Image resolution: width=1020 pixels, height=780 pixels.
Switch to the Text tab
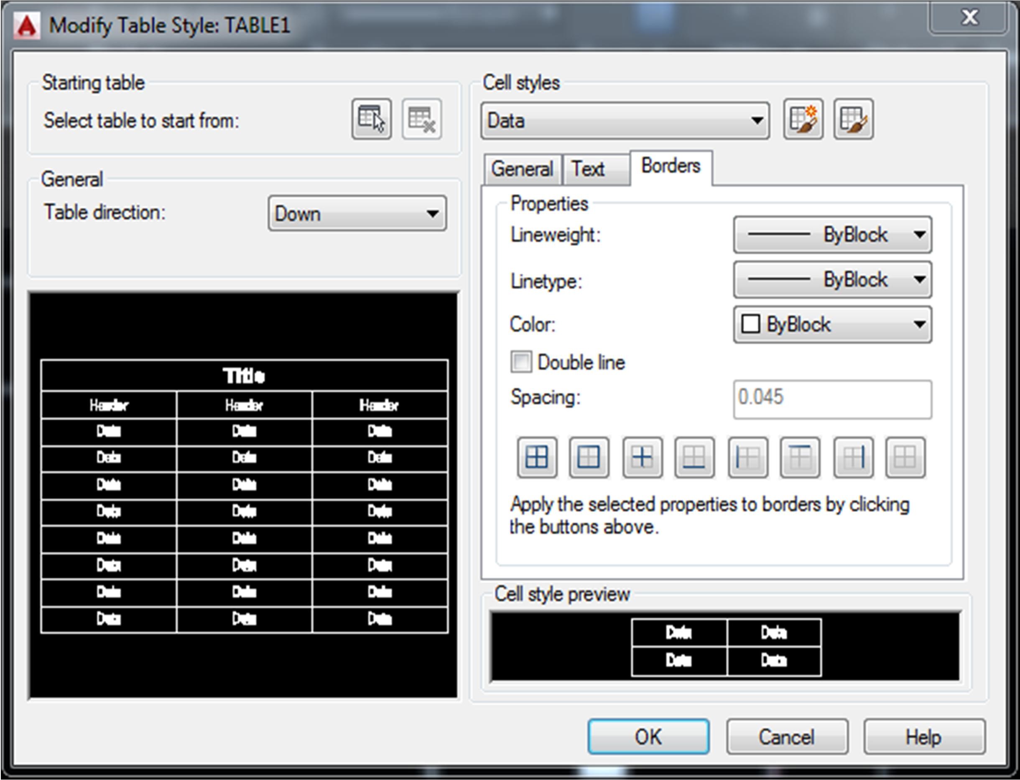(589, 169)
